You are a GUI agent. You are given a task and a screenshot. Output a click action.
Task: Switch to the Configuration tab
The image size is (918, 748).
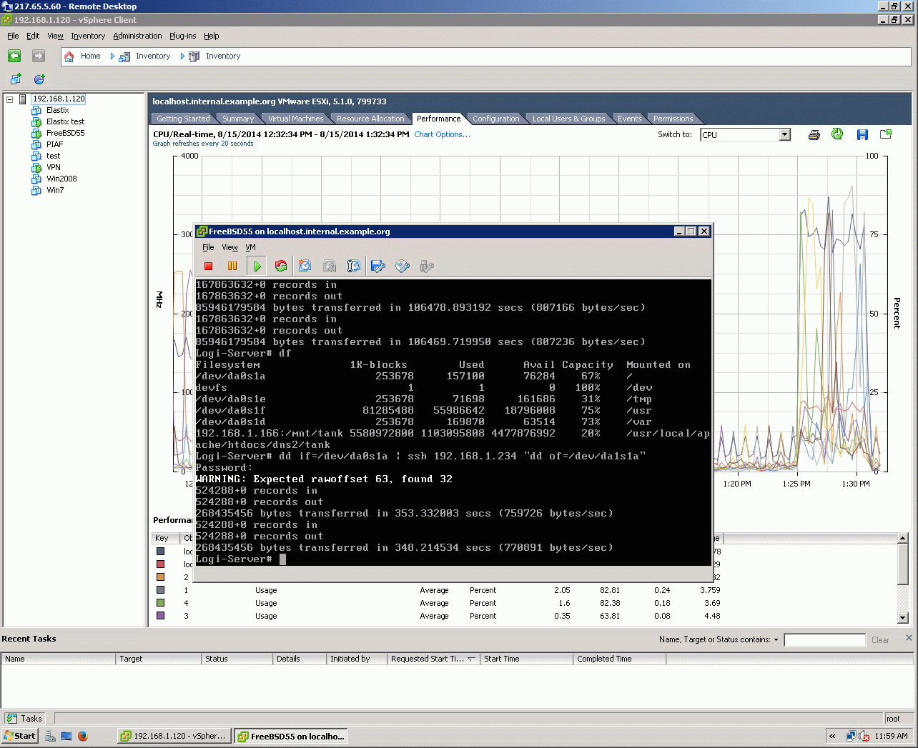pyautogui.click(x=496, y=119)
